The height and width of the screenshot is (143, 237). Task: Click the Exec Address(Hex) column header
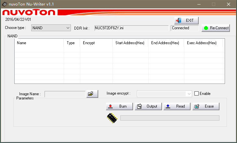[204, 43]
